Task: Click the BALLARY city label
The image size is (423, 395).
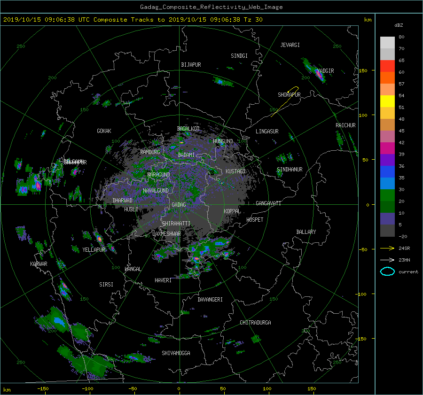Action: [x=306, y=232]
